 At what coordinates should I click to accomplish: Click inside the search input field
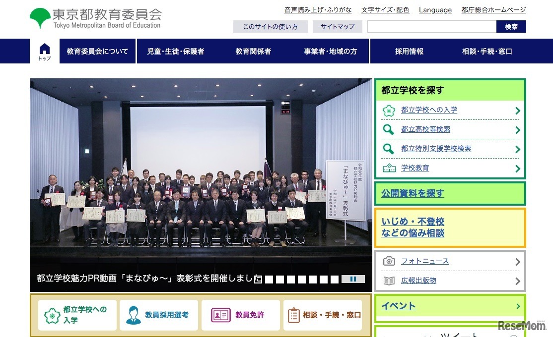click(431, 26)
